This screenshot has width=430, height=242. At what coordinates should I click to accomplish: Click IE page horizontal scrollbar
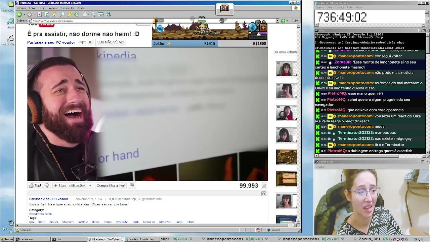coord(156,225)
